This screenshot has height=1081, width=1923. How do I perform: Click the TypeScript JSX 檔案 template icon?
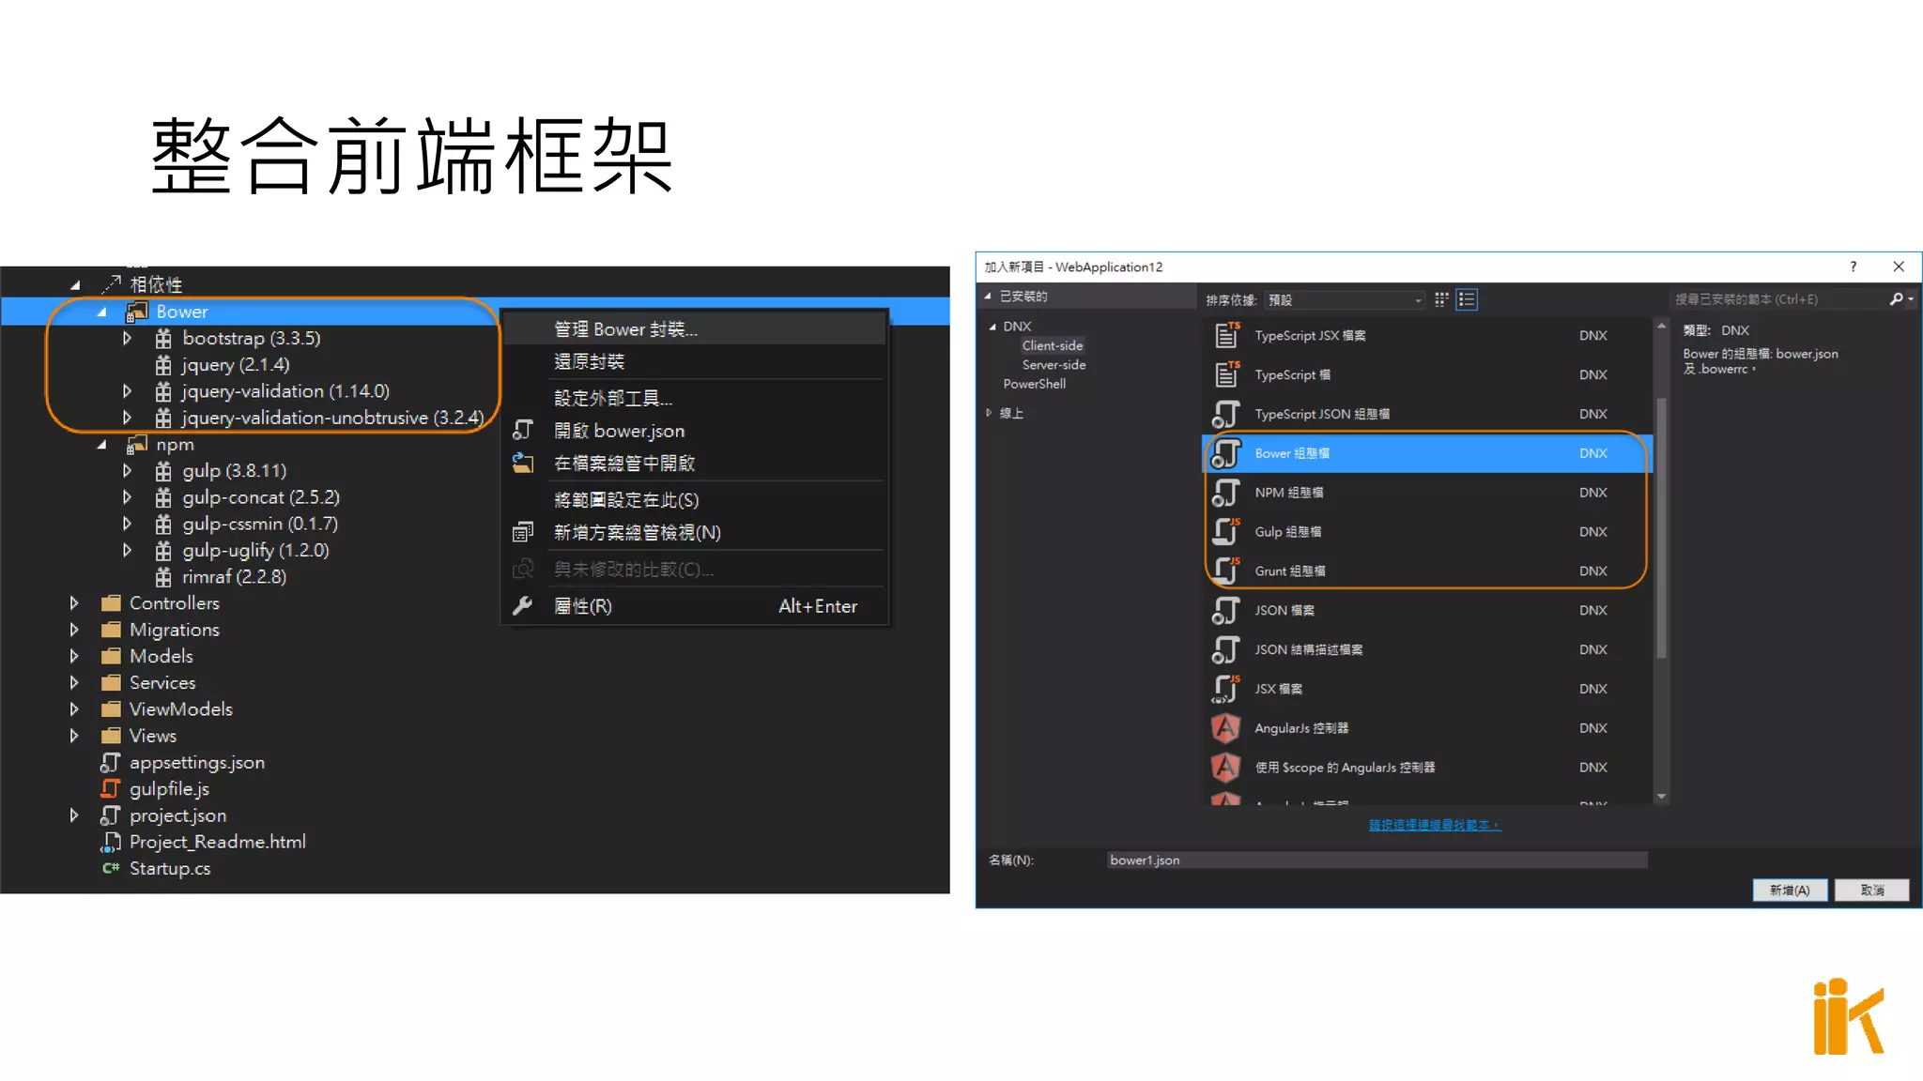[1226, 335]
